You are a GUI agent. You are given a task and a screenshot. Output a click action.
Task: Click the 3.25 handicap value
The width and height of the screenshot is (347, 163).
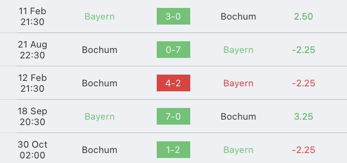coord(303,117)
